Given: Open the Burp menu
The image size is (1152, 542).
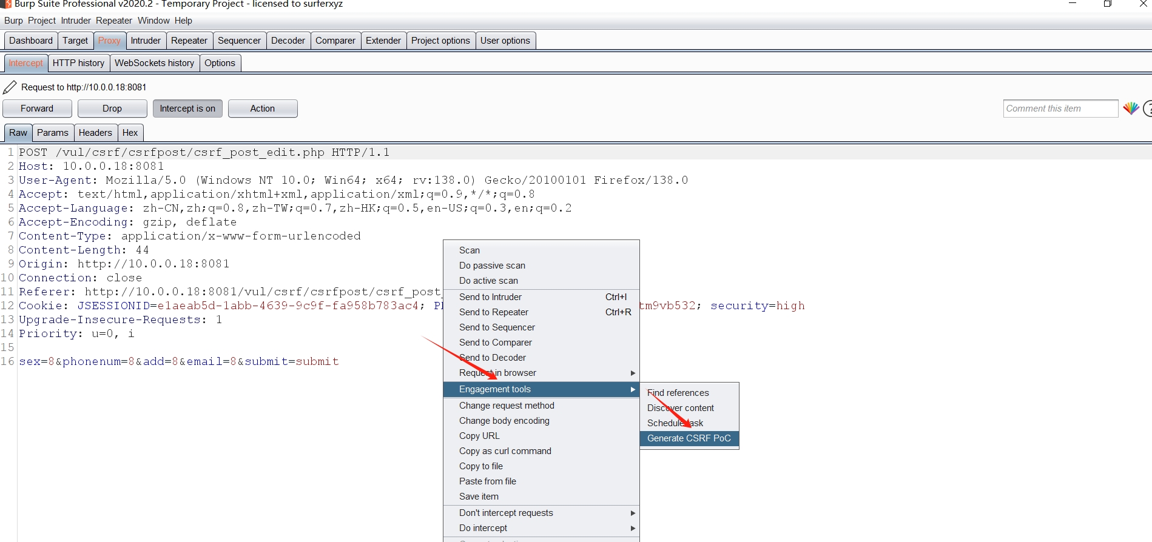Looking at the screenshot, I should point(13,21).
